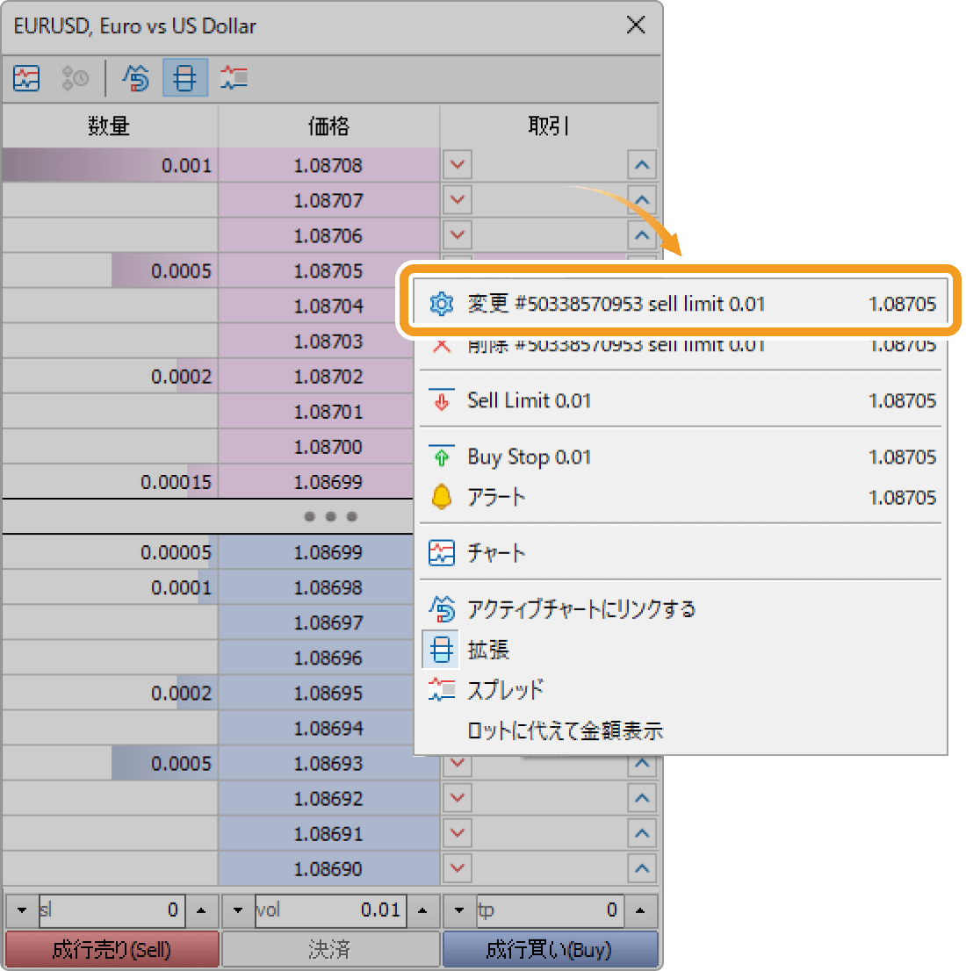Decrease the tp take profit value
966x971 pixels.
(x=459, y=910)
